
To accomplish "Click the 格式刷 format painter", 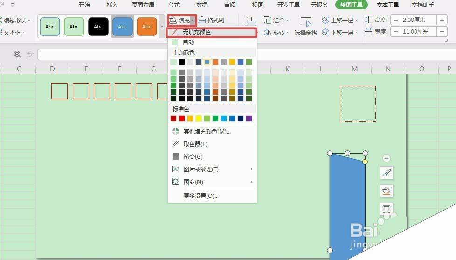I will [211, 20].
